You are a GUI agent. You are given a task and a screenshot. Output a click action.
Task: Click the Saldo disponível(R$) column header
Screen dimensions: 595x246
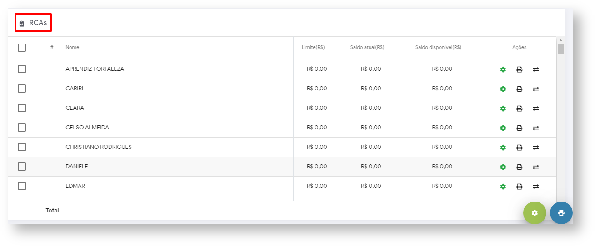point(438,48)
